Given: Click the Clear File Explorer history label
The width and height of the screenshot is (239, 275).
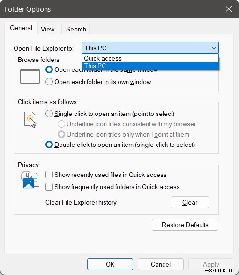Looking at the screenshot, I should pyautogui.click(x=81, y=202).
